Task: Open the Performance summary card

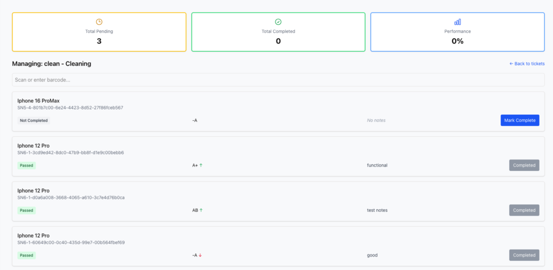Action: [x=457, y=32]
